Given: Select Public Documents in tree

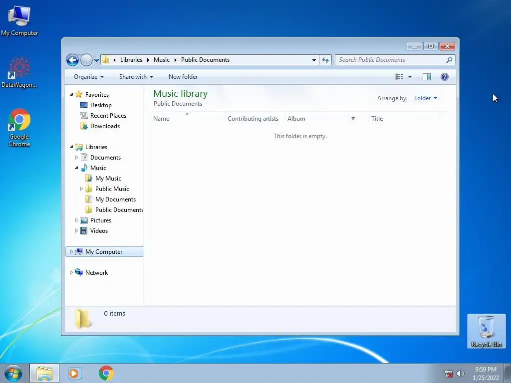Looking at the screenshot, I should [x=119, y=210].
